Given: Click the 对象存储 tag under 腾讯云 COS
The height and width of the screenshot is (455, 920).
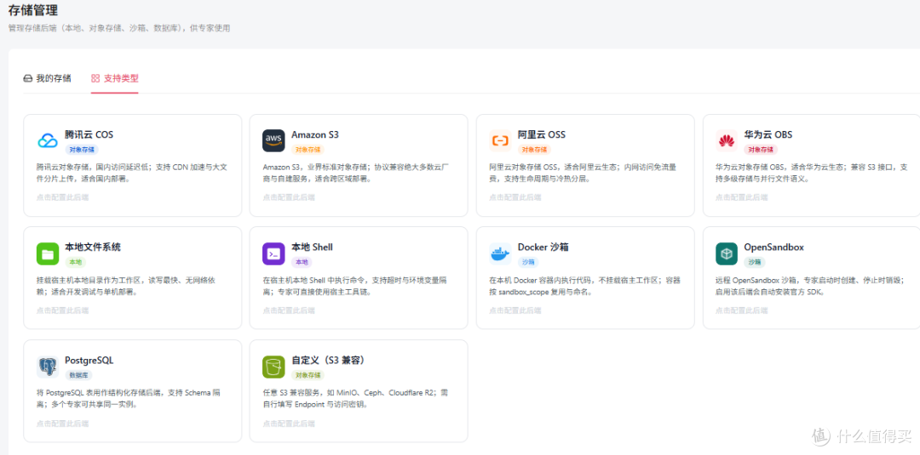Looking at the screenshot, I should (82, 150).
